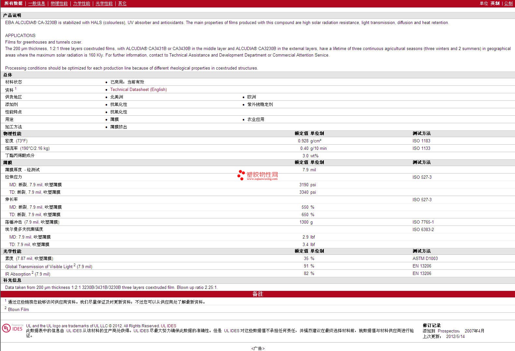Click footnote 2 superscript after IR Absorption
515x351 pixels.
(x=33, y=273)
